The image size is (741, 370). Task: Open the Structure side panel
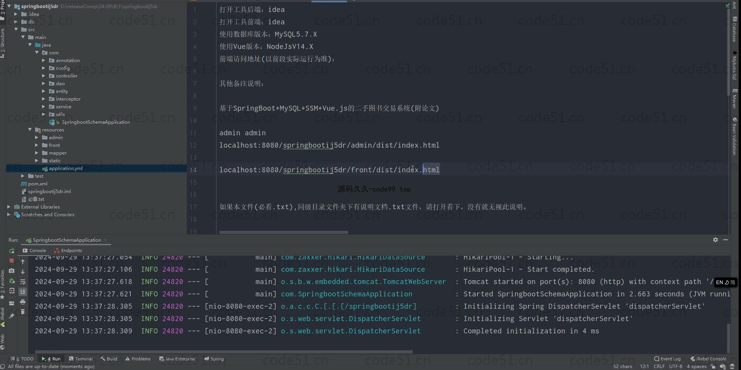pyautogui.click(x=3, y=43)
